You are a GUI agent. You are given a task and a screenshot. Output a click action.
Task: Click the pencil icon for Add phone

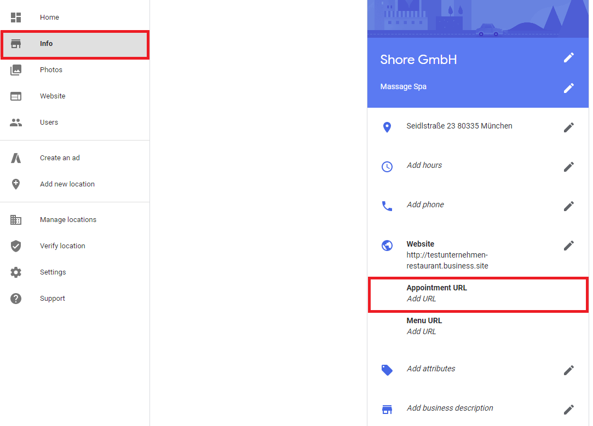569,206
